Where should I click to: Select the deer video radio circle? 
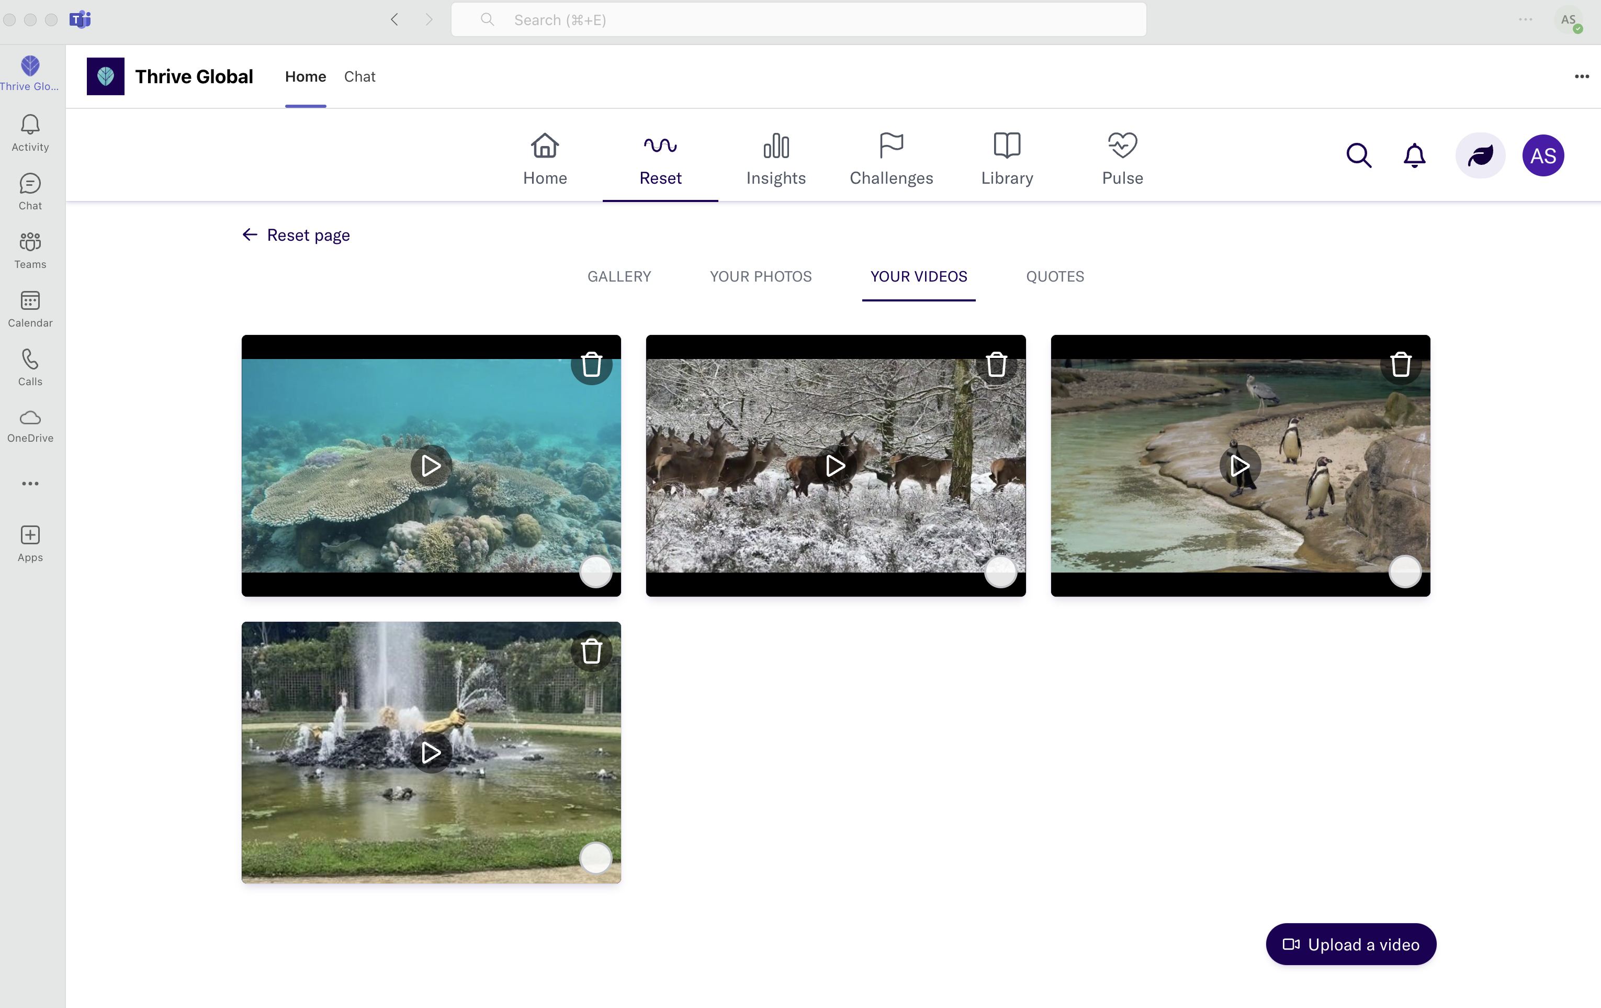point(1000,571)
